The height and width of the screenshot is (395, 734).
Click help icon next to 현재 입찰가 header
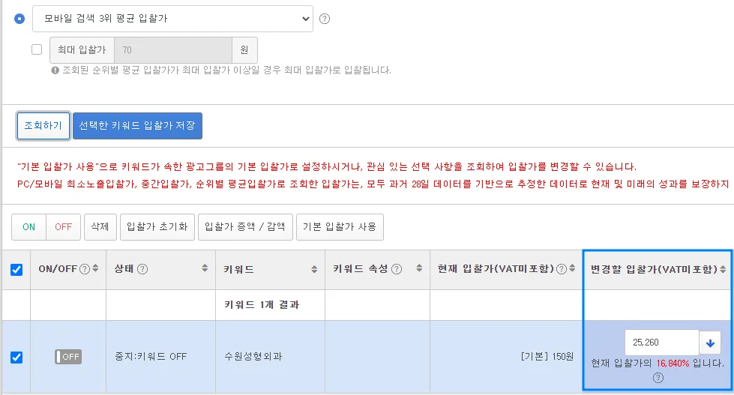[562, 269]
